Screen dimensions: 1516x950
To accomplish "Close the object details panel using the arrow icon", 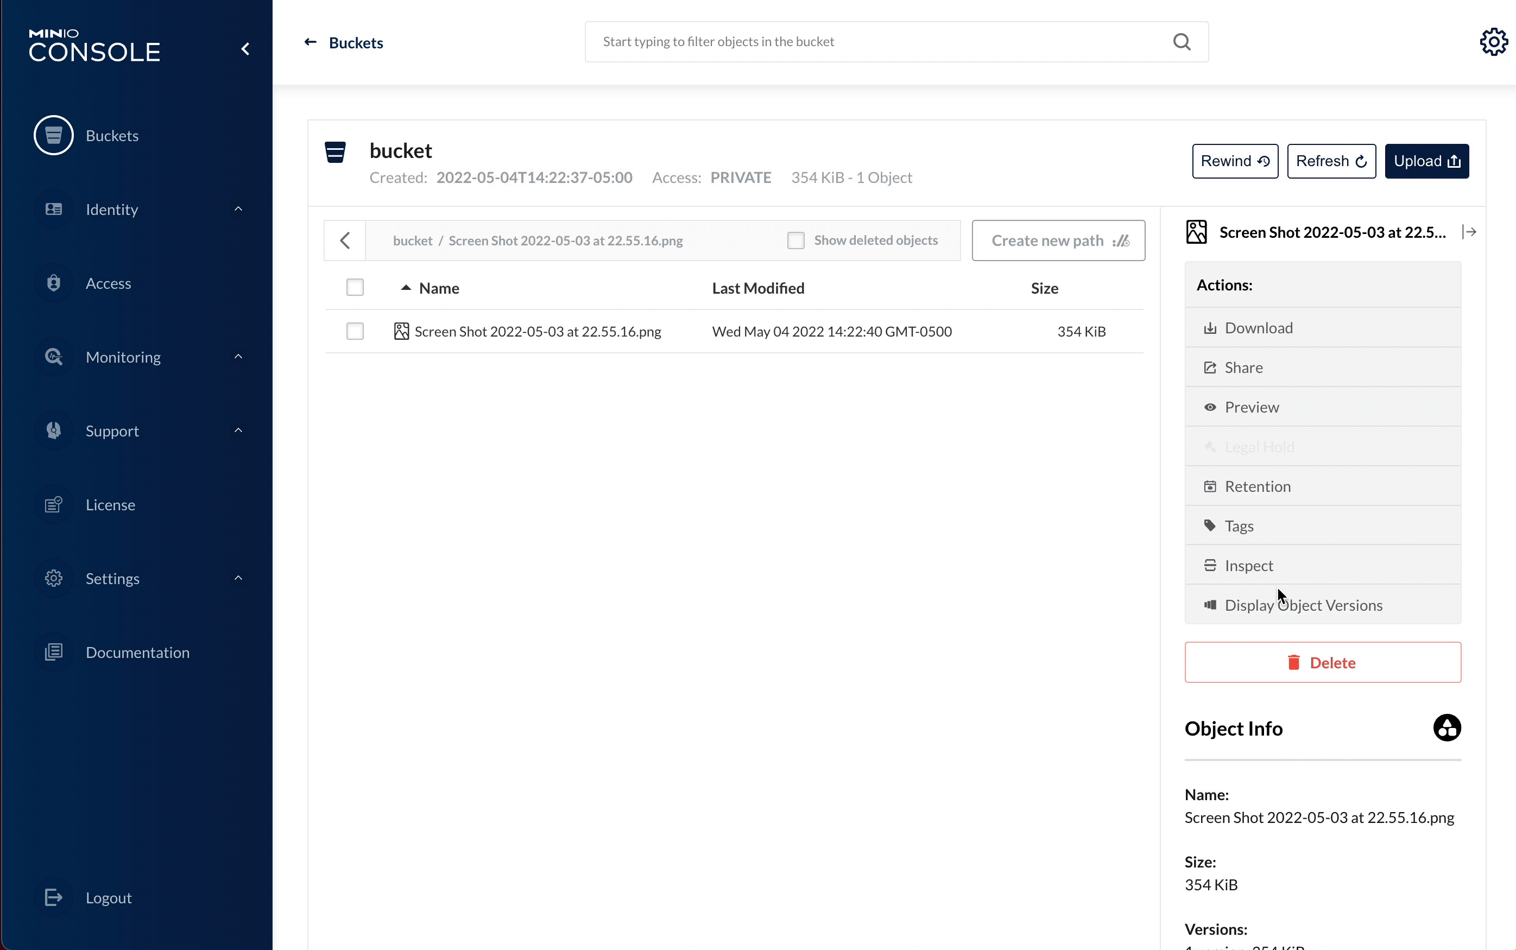I will tap(1469, 232).
